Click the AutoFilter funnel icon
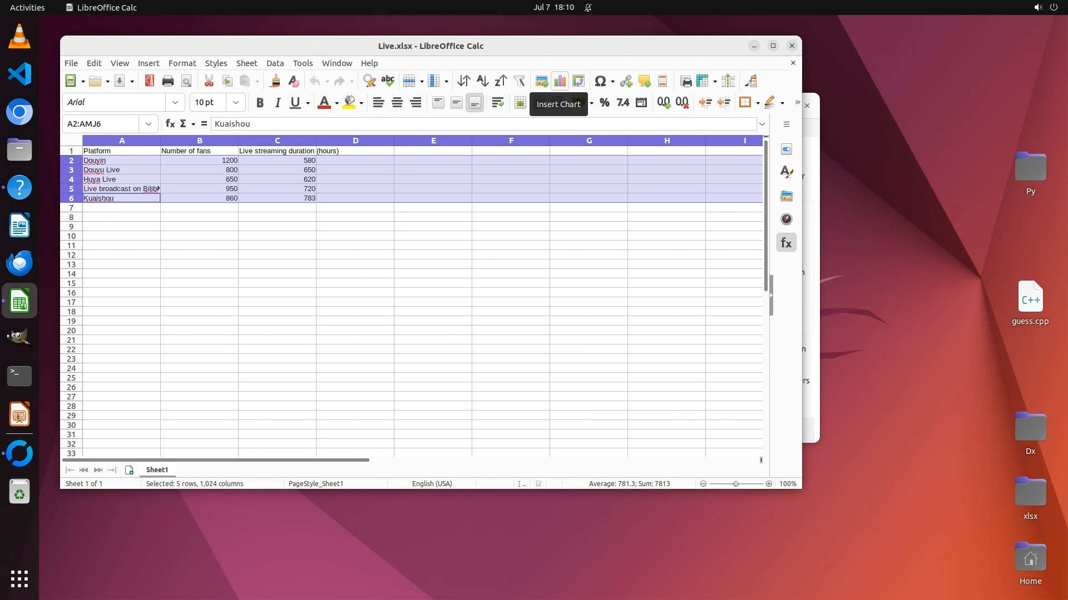Image resolution: width=1068 pixels, height=600 pixels. (x=519, y=81)
